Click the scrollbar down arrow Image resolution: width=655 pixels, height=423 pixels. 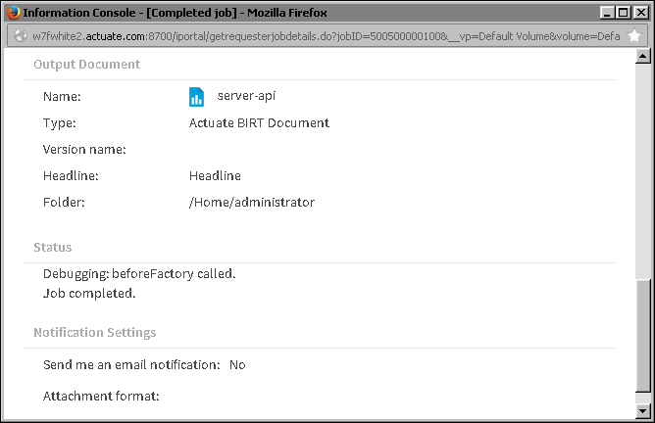pos(643,411)
